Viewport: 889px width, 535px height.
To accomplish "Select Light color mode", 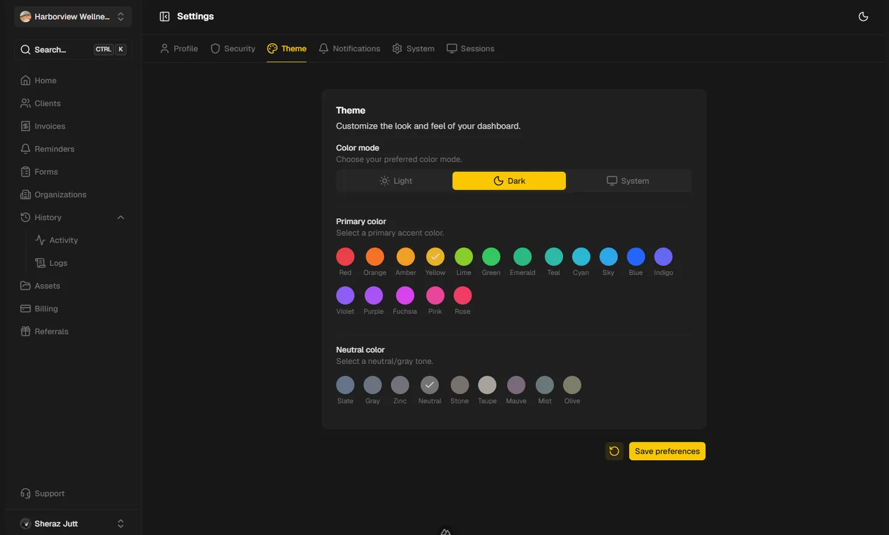I will pyautogui.click(x=396, y=181).
